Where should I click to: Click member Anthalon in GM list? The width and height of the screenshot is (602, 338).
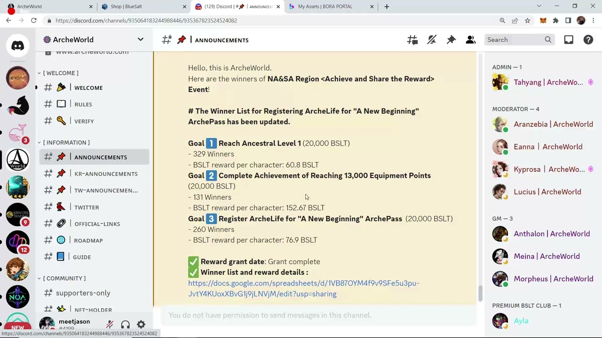pyautogui.click(x=543, y=233)
